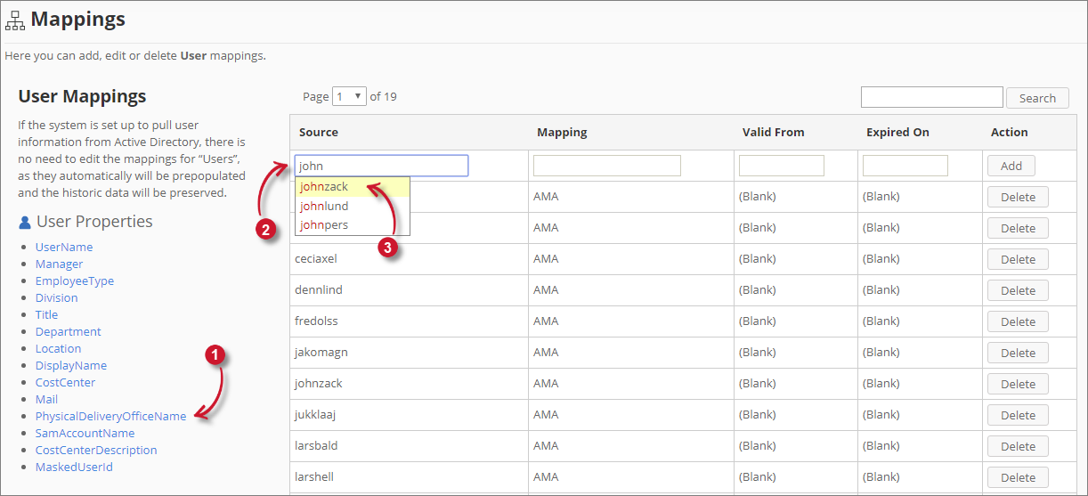1088x496 pixels.
Task: Click the Add button
Action: (x=1011, y=166)
